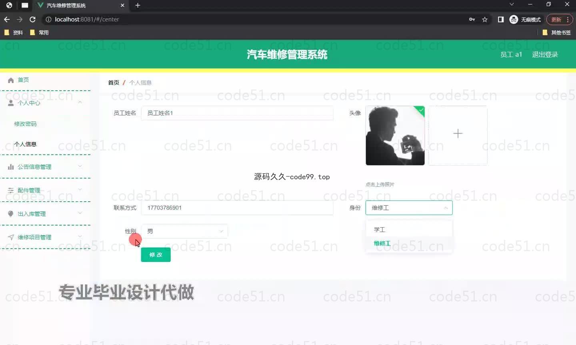Click the 点击上传照片 hint text
This screenshot has height=345, width=576.
tap(380, 184)
